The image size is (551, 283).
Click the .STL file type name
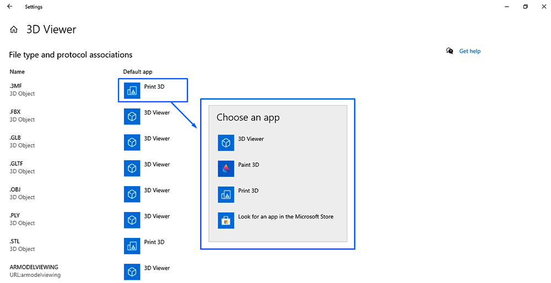(15, 242)
